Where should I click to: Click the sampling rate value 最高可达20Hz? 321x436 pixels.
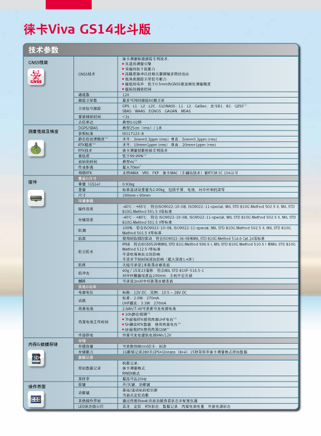[134, 379]
